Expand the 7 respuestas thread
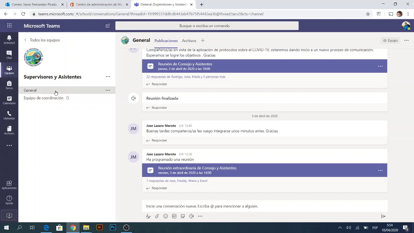 177,181
